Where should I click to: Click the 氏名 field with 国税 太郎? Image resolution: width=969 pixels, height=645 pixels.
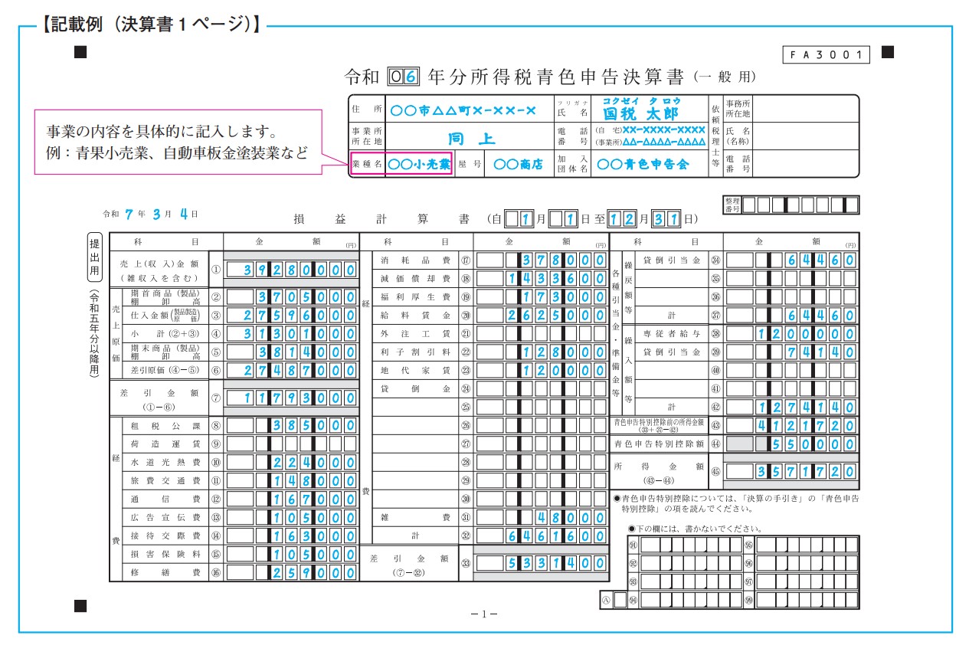(640, 109)
